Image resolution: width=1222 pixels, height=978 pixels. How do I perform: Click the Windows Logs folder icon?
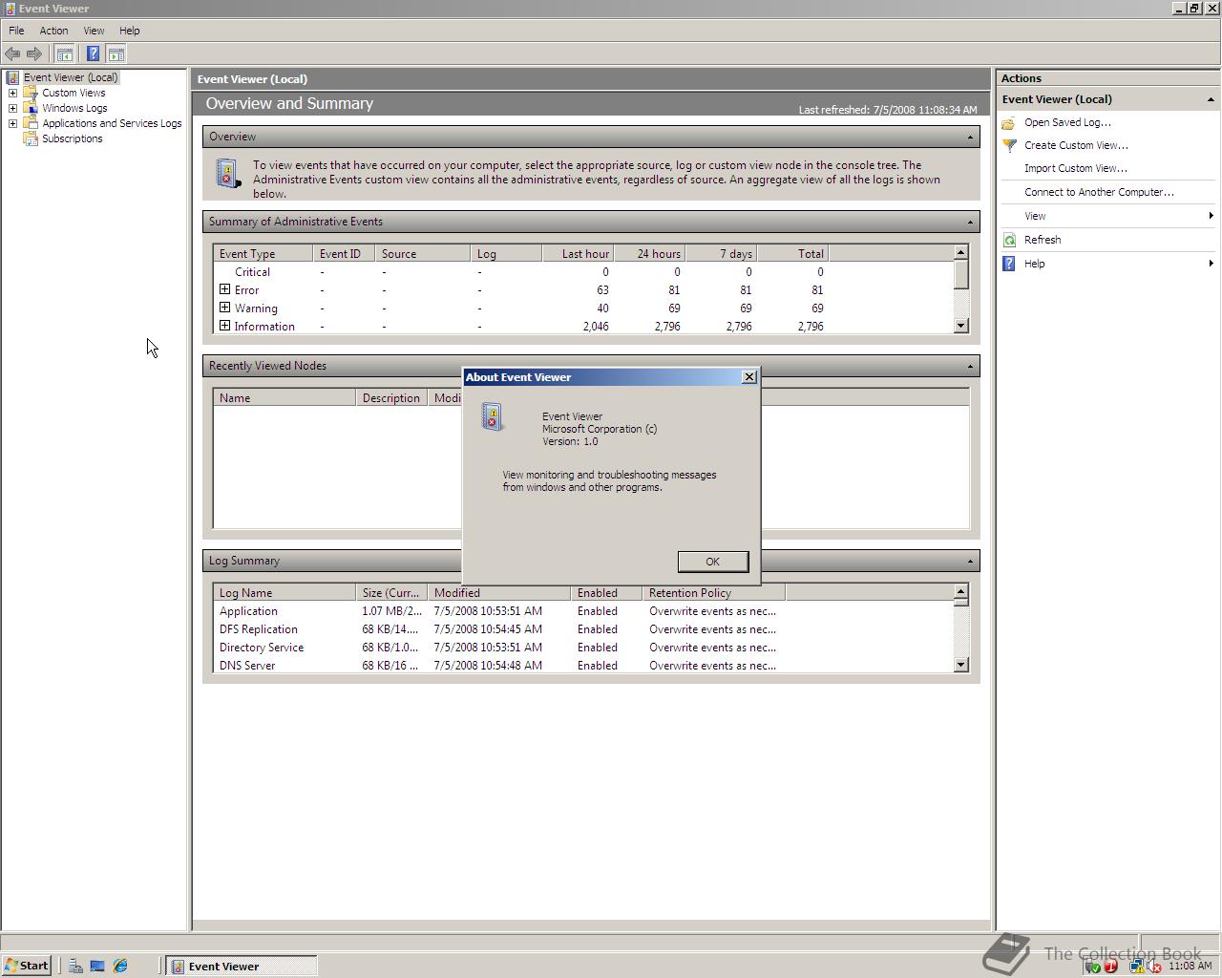(x=31, y=108)
